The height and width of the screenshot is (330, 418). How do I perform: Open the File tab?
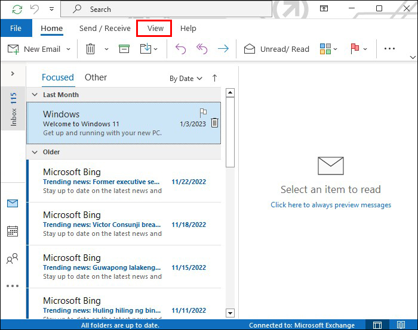[16, 28]
